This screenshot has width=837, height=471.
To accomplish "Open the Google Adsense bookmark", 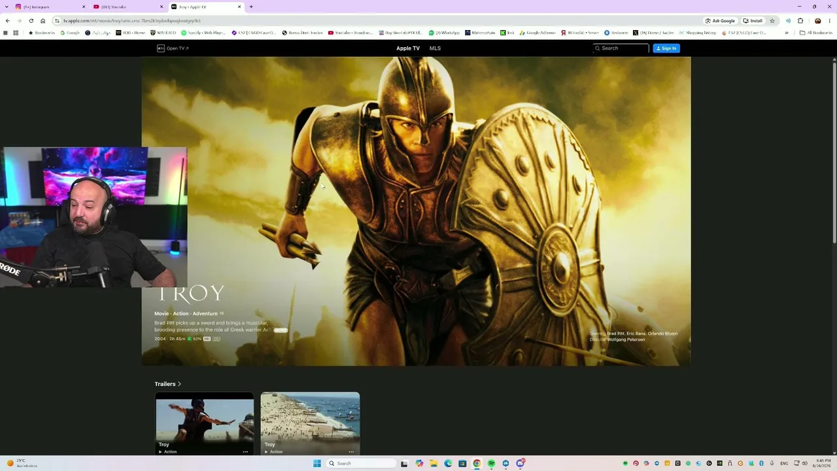I will (x=538, y=33).
